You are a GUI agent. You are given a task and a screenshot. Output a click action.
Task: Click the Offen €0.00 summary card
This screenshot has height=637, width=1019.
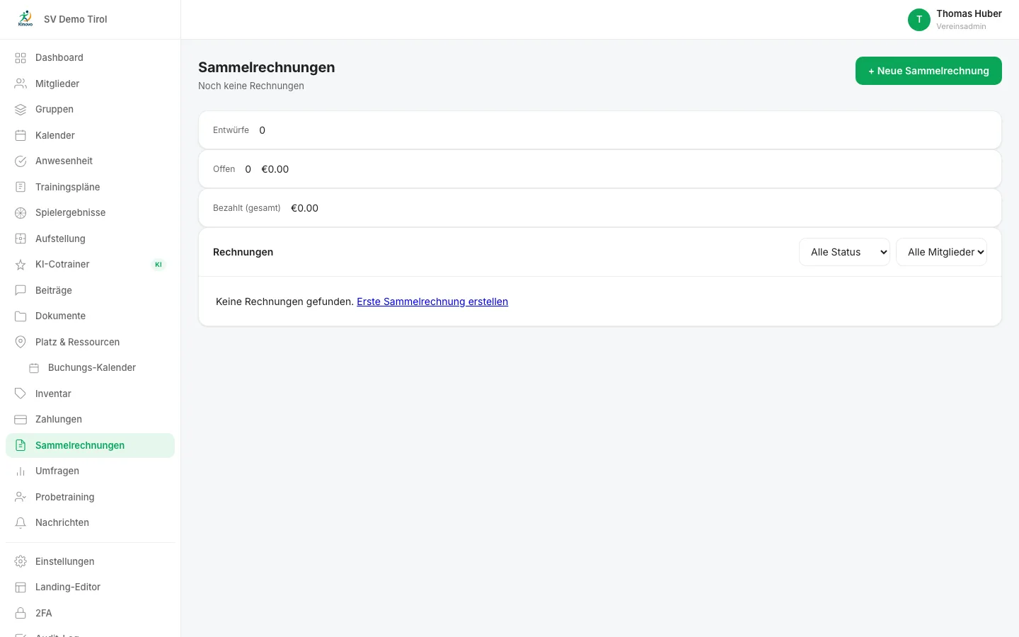click(600, 169)
